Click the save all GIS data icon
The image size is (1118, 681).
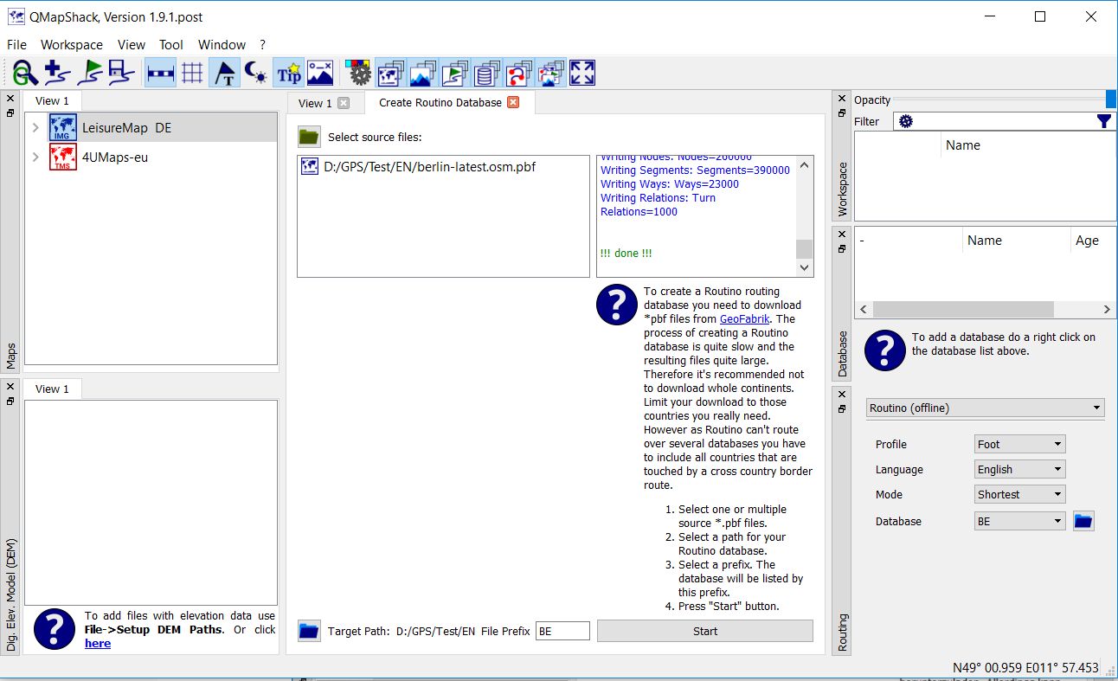coord(121,73)
